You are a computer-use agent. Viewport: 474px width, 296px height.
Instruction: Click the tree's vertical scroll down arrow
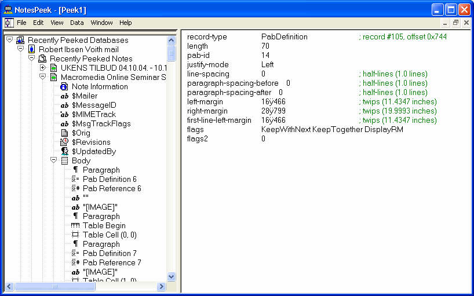171,277
